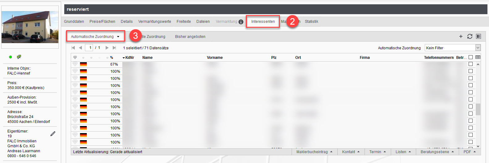Click the Vermarktung info icon

(241, 22)
